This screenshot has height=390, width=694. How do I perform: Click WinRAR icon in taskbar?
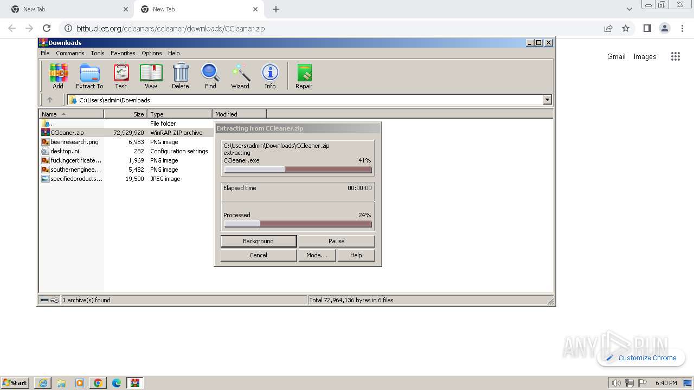tap(135, 383)
